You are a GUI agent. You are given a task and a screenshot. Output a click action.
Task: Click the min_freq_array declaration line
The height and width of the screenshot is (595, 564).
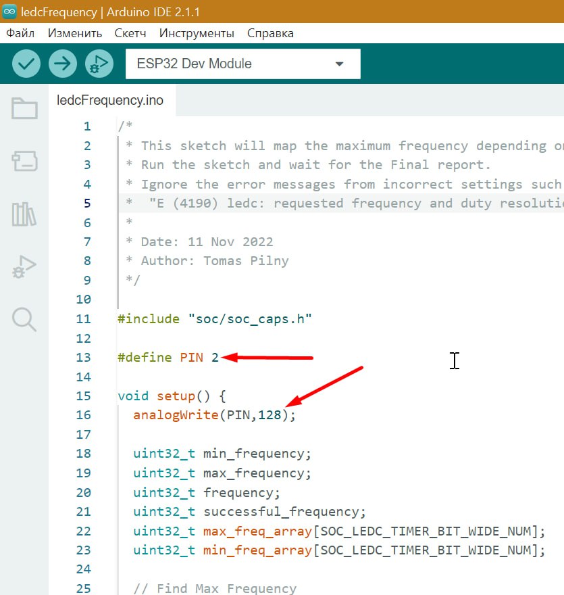[x=339, y=550]
